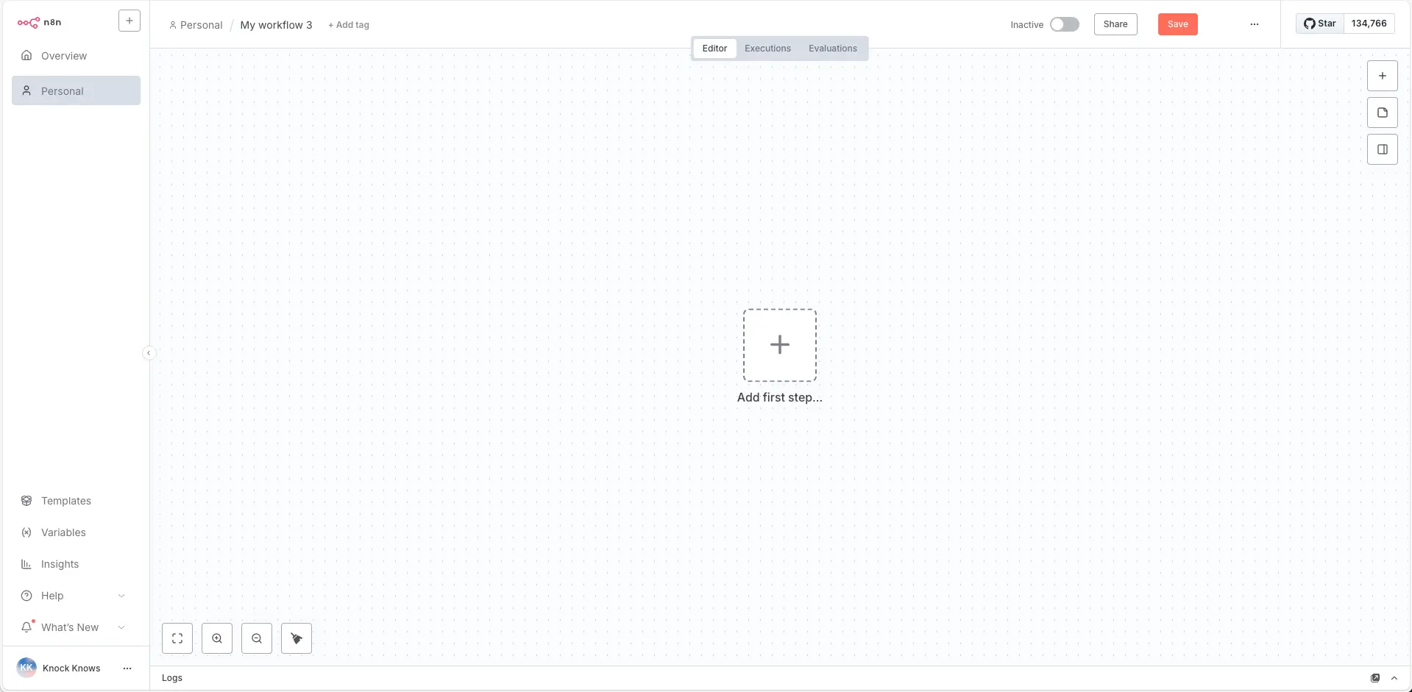Open Templates from the sidebar
The width and height of the screenshot is (1412, 692).
point(65,500)
